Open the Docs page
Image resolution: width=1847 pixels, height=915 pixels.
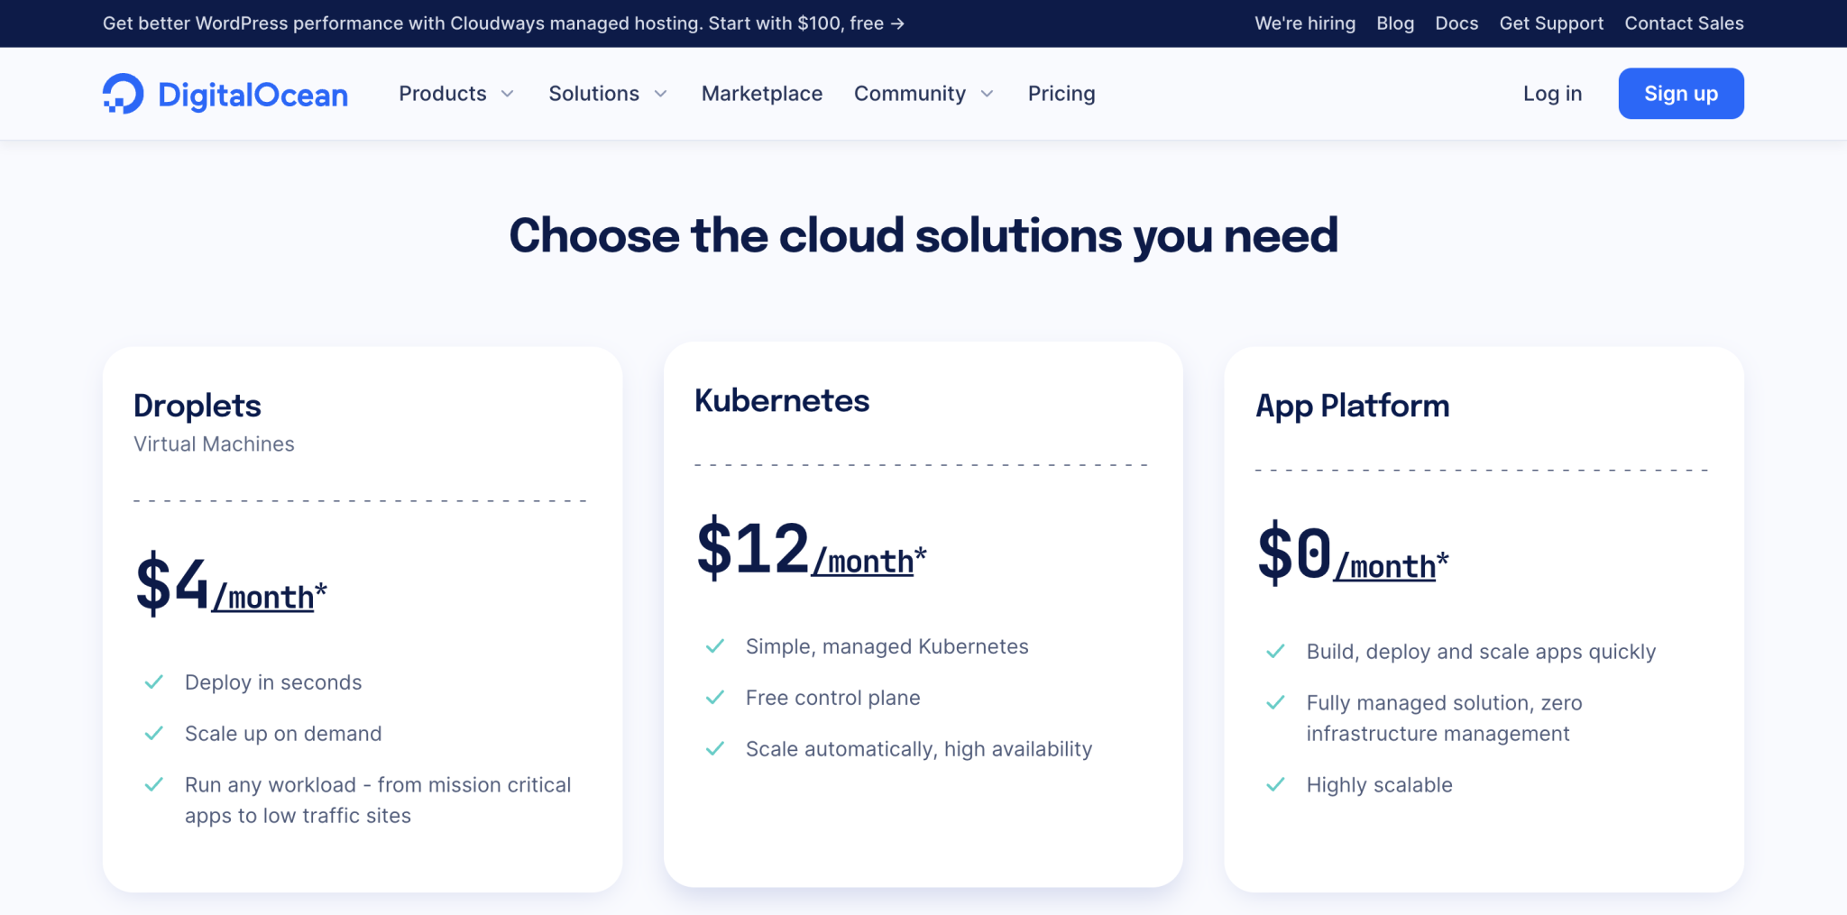pos(1456,23)
